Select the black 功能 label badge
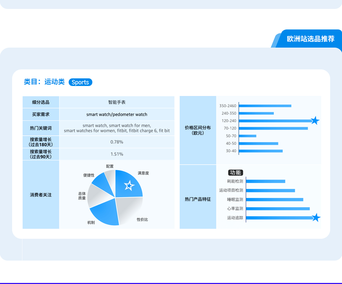 click(x=235, y=173)
